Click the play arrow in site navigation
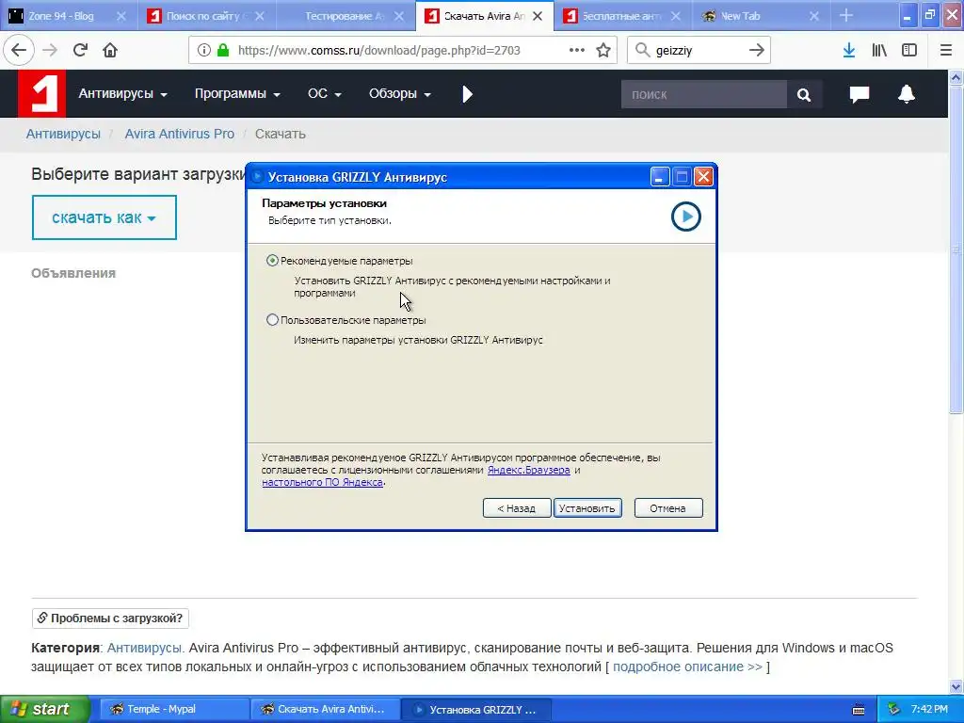The image size is (964, 723). [467, 94]
